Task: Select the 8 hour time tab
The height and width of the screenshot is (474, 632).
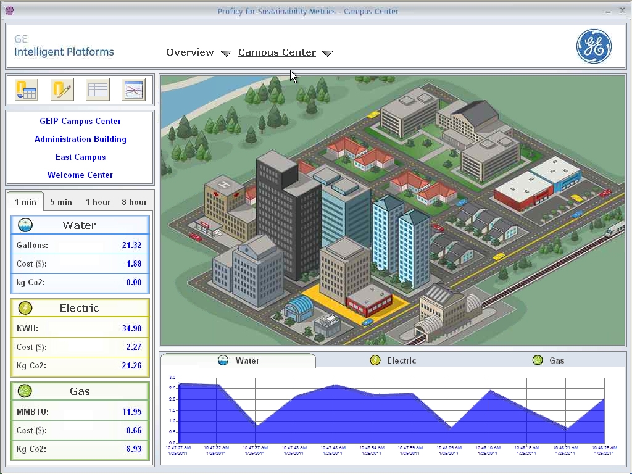Action: click(134, 202)
